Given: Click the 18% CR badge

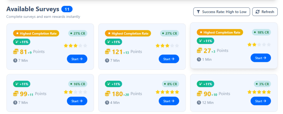Looking at the screenshot, I should point(261,32).
